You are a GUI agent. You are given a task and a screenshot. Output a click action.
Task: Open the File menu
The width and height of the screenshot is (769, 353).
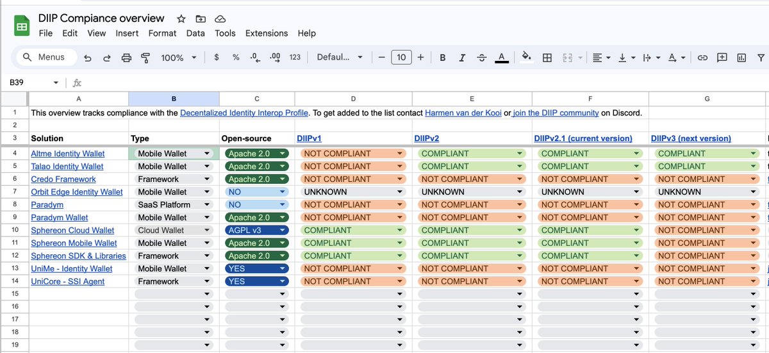[45, 33]
